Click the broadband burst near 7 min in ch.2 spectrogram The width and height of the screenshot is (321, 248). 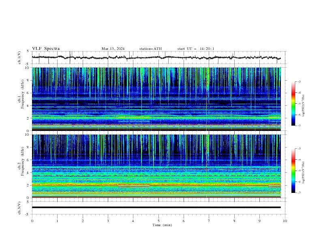[208, 148]
